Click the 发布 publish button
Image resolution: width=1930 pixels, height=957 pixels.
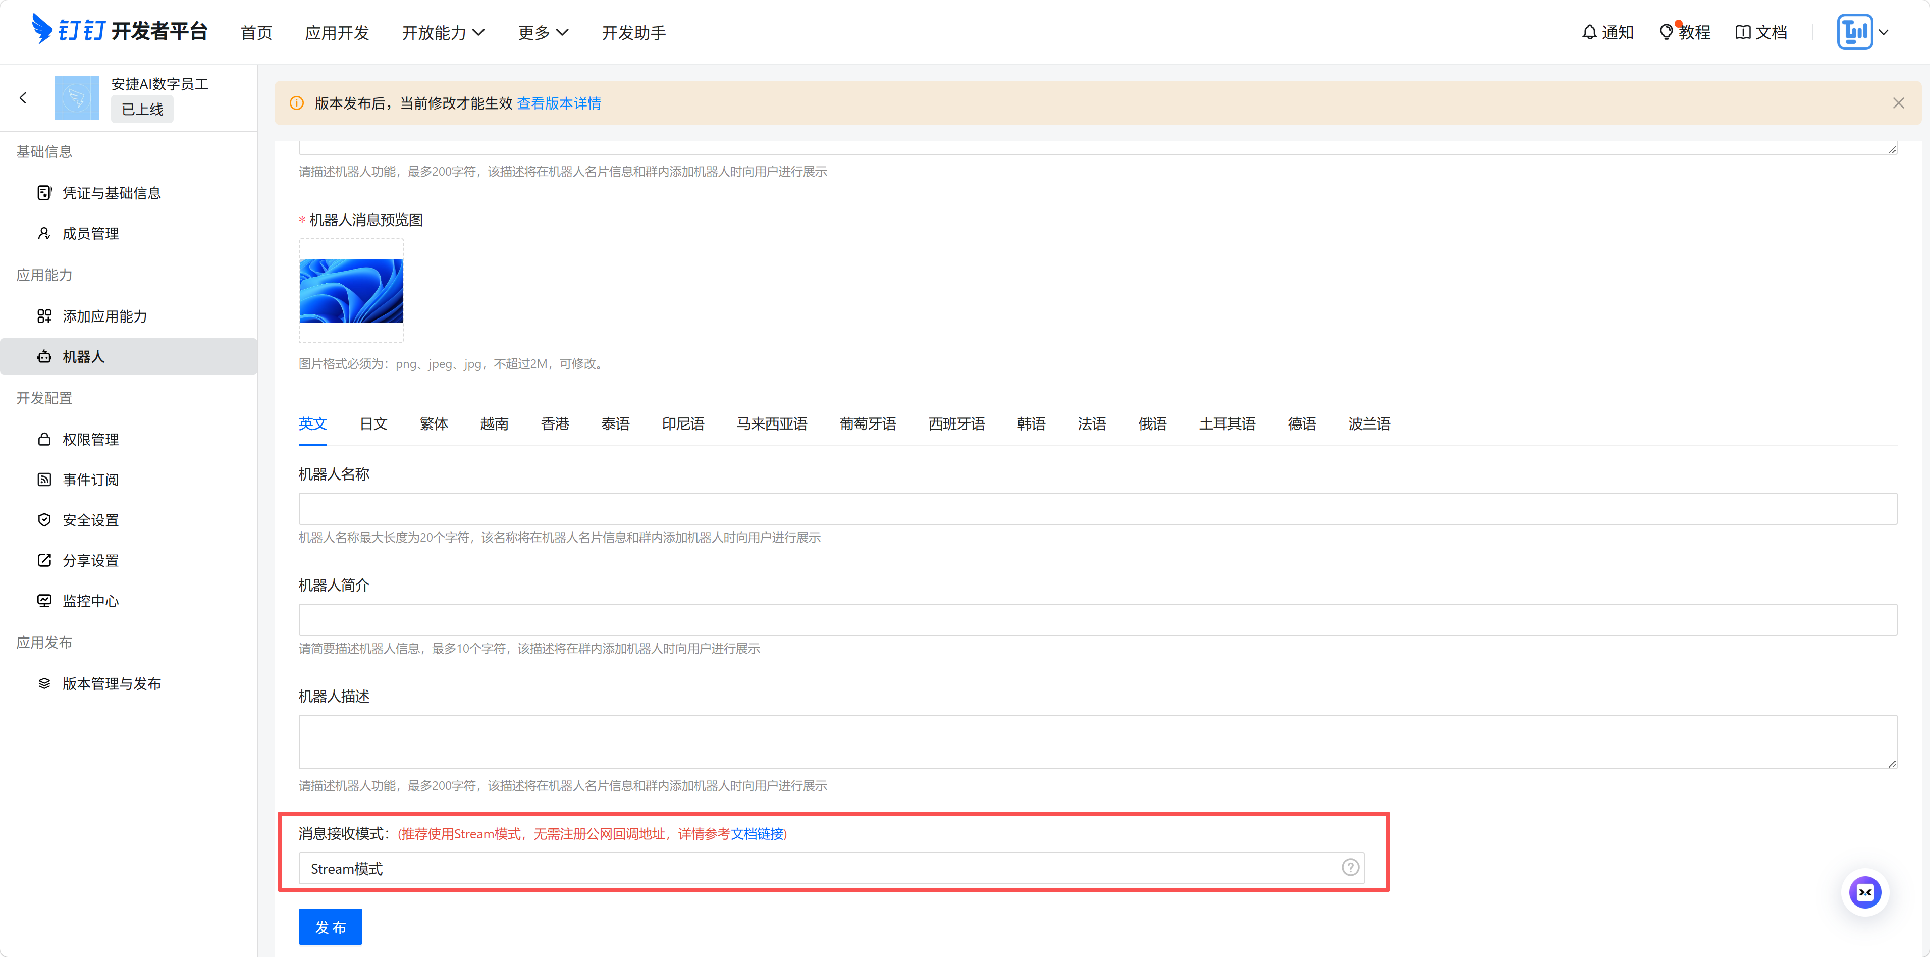pos(331,926)
